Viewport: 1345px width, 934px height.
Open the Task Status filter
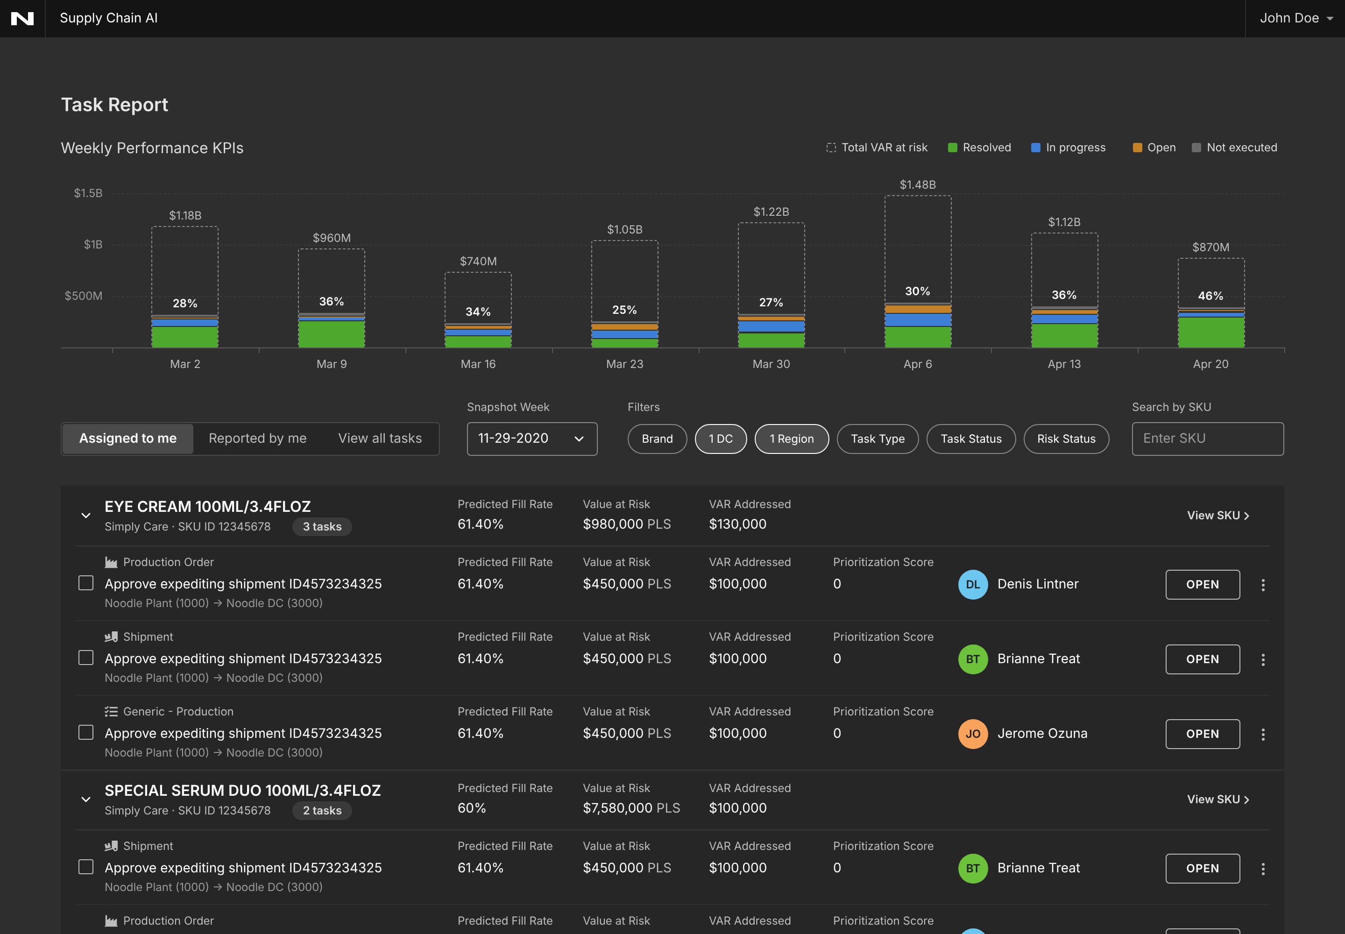click(971, 439)
